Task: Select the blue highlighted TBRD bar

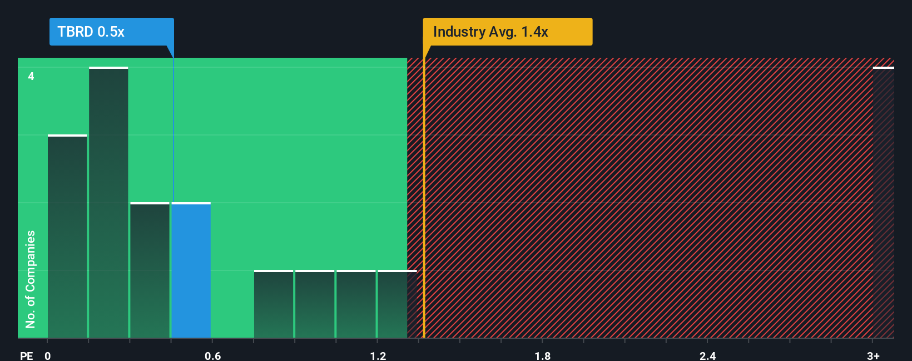Action: click(191, 270)
